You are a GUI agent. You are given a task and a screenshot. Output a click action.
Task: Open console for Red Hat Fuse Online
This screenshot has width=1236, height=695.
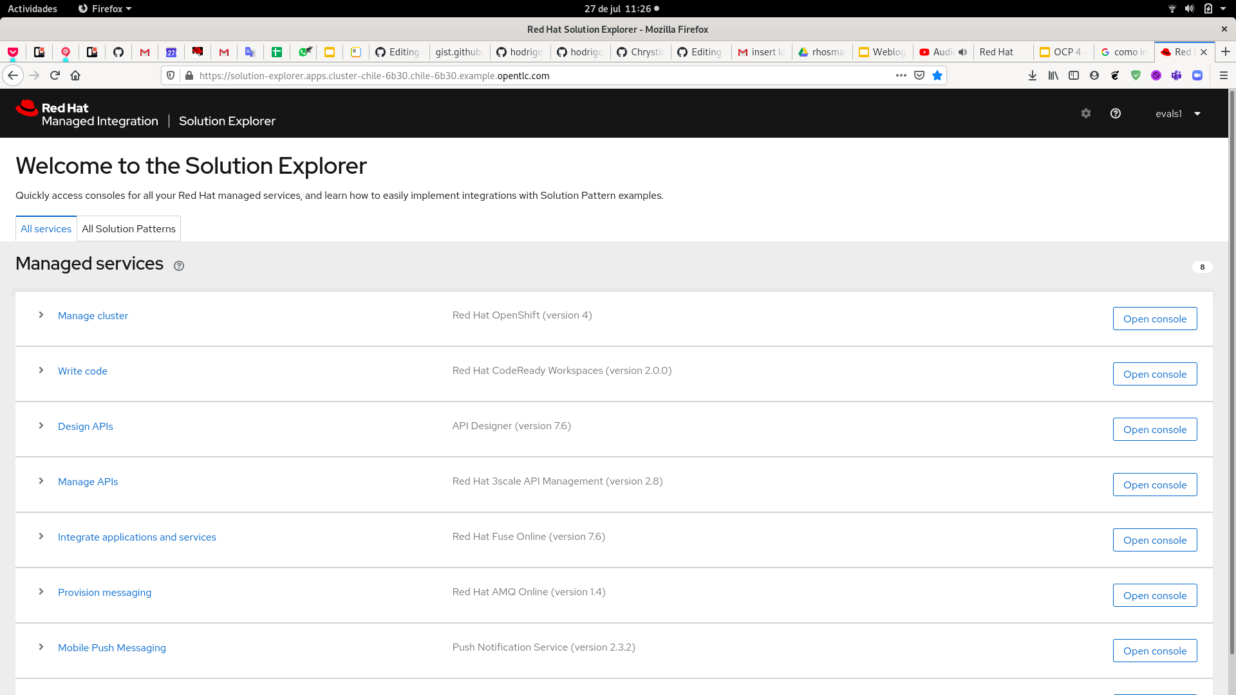[x=1154, y=540]
